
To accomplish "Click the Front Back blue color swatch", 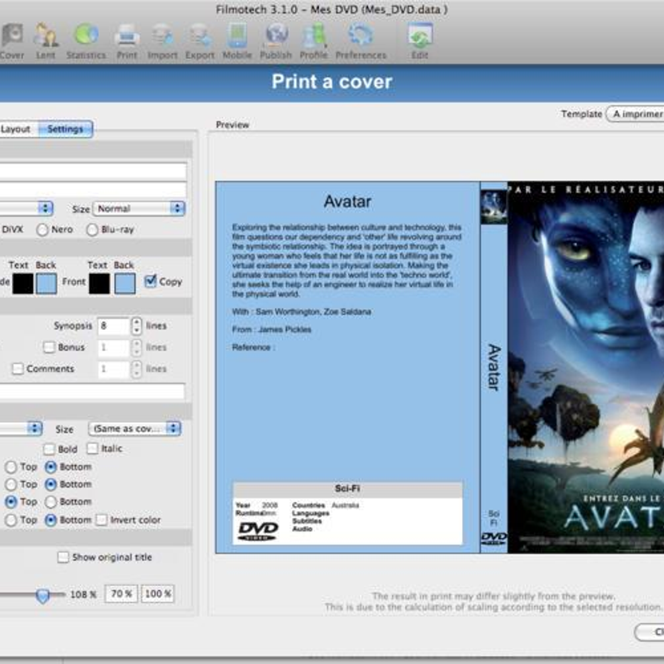I will tap(125, 283).
